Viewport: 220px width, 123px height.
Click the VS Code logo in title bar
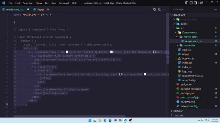(x=3, y=3)
